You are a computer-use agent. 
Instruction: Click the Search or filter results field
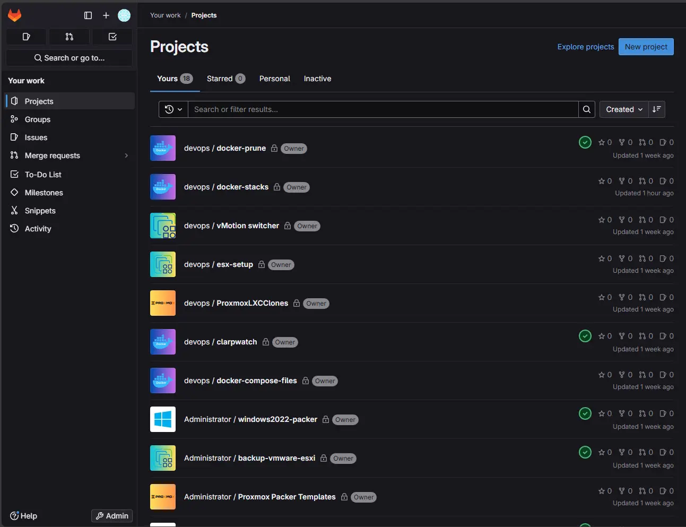[x=371, y=109]
